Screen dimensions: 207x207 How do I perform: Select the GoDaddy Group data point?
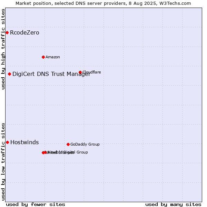68,145
